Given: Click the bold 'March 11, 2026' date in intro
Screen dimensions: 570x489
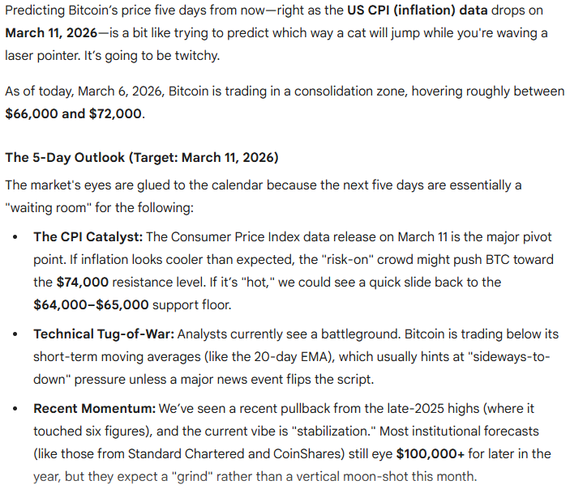Looking at the screenshot, I should point(51,33).
